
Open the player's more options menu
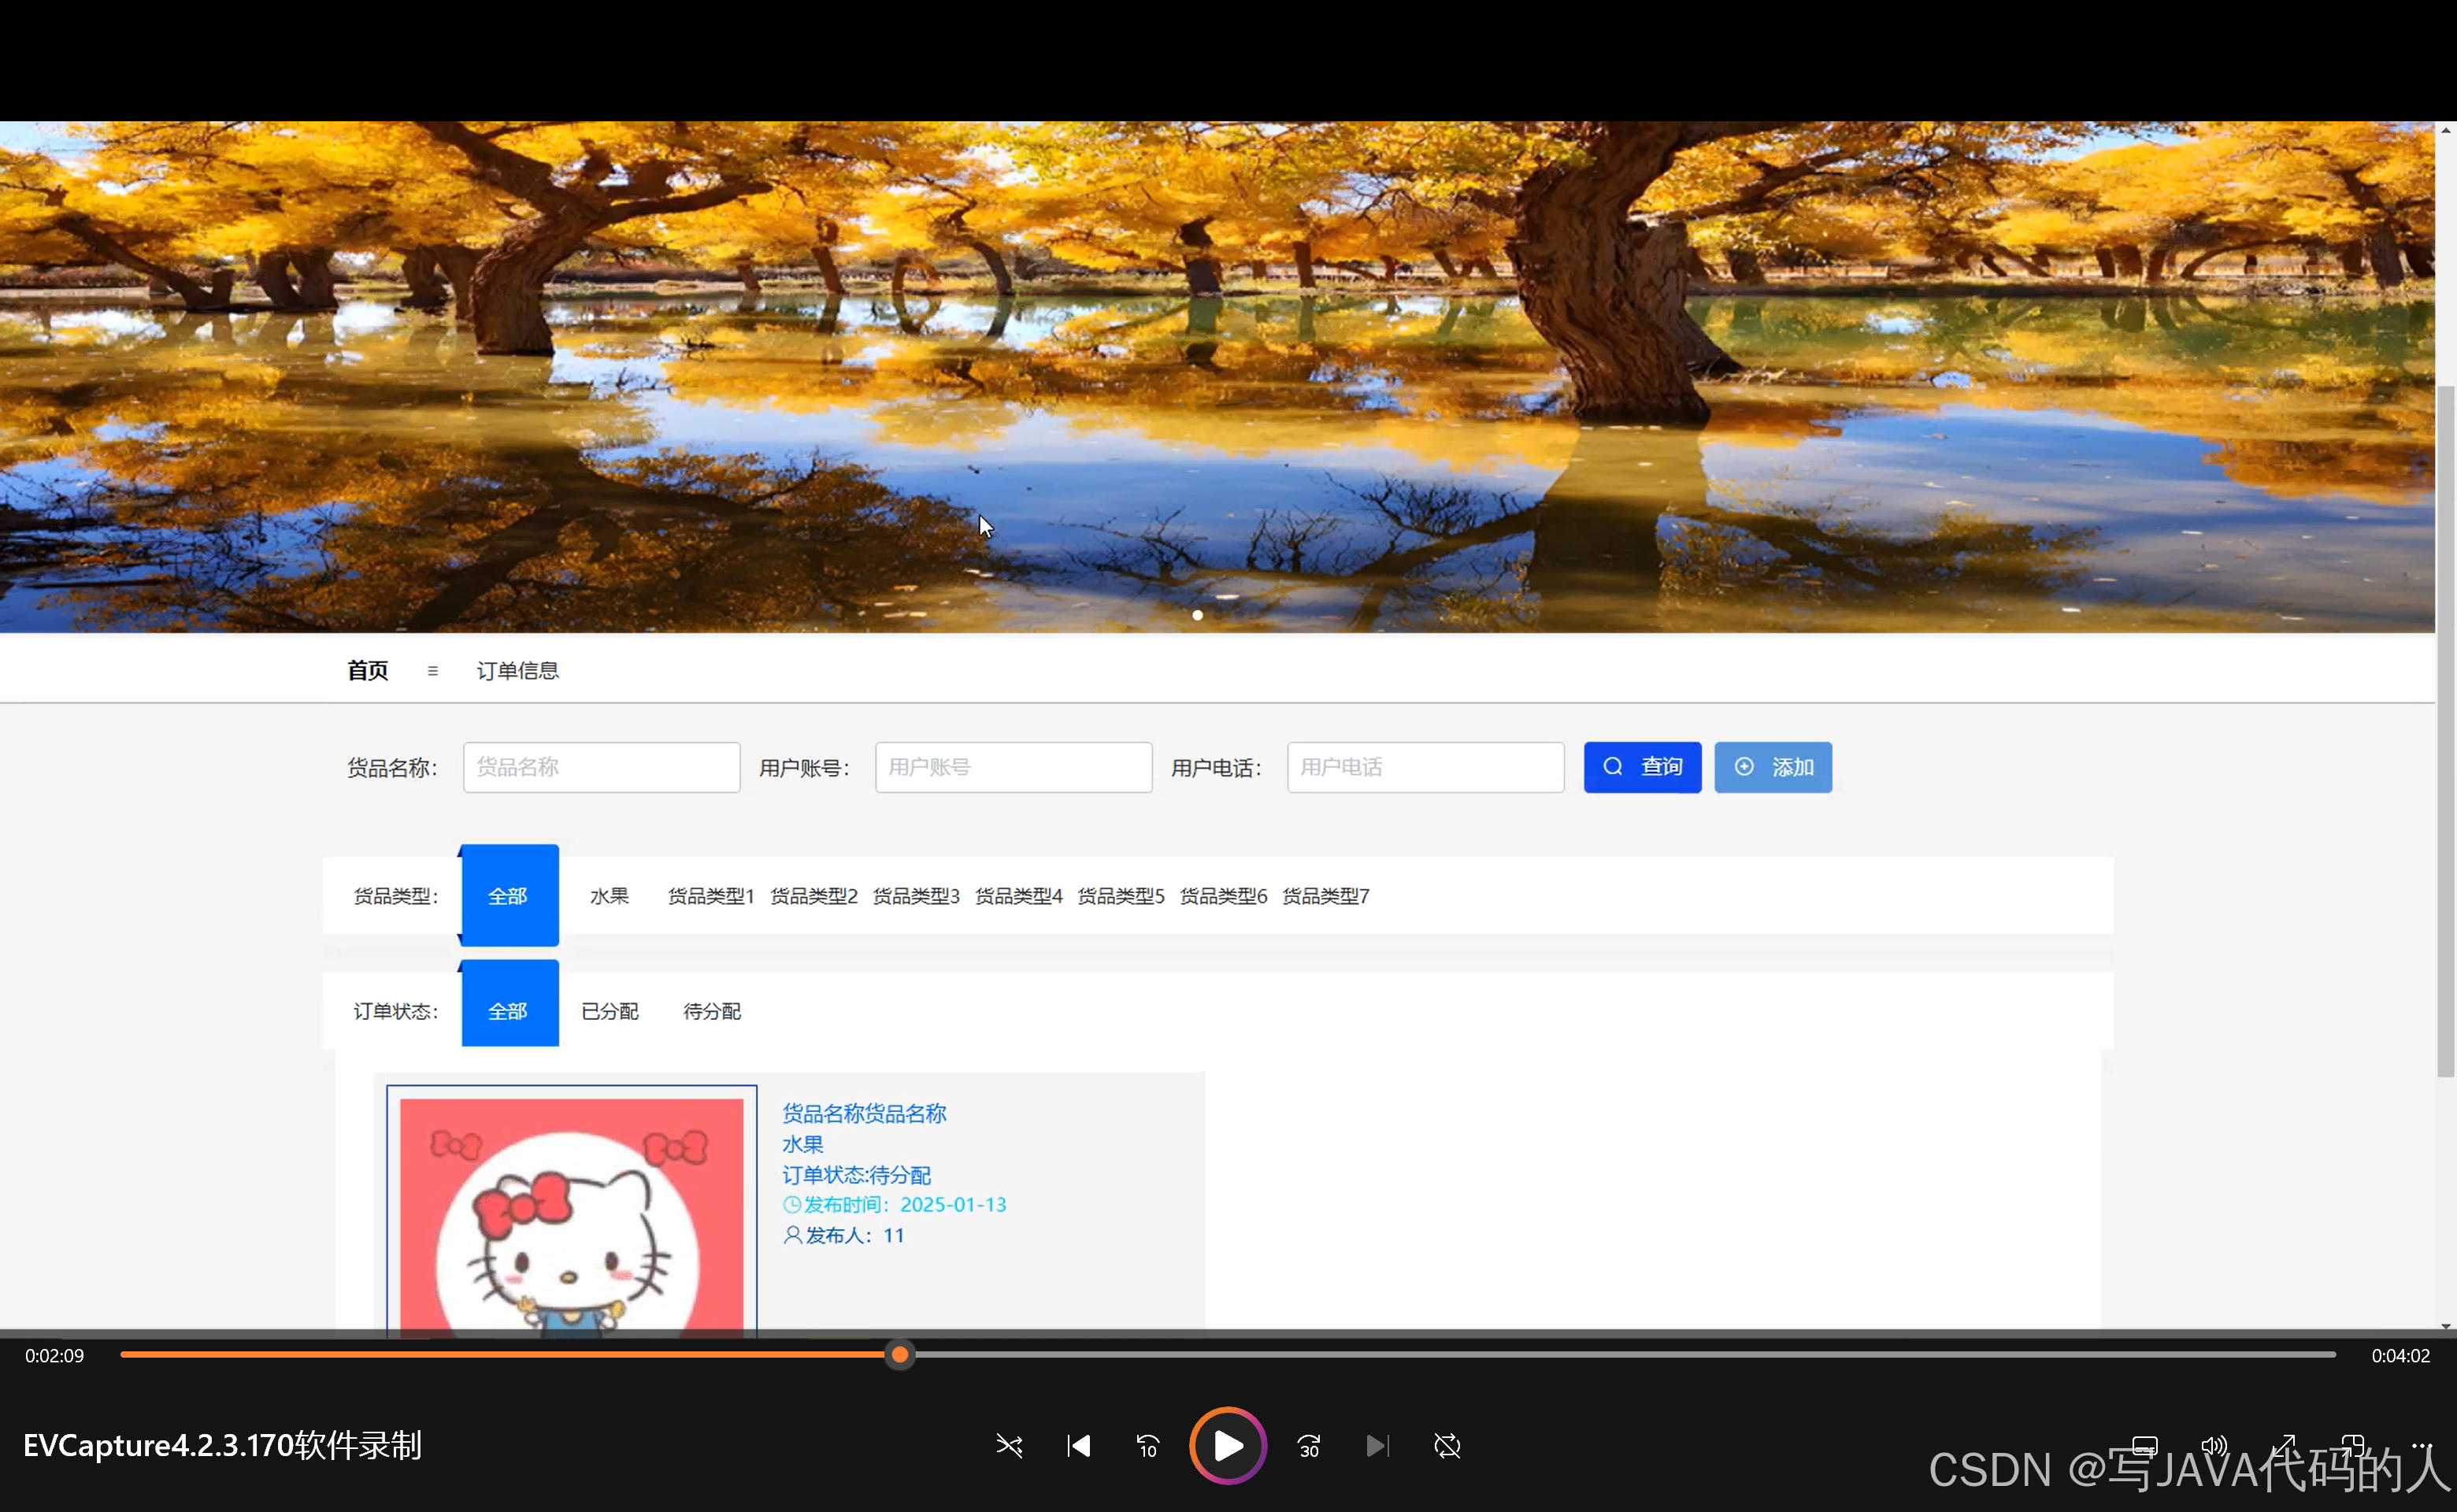[2422, 1446]
